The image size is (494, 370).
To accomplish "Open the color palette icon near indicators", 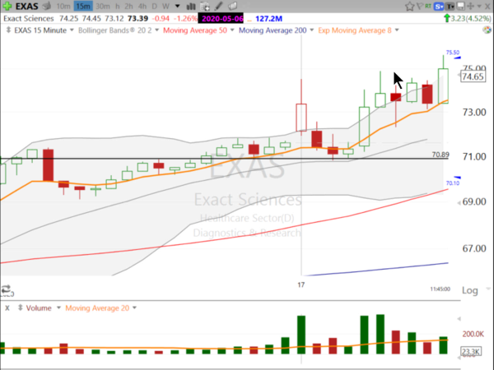I will coord(487,30).
